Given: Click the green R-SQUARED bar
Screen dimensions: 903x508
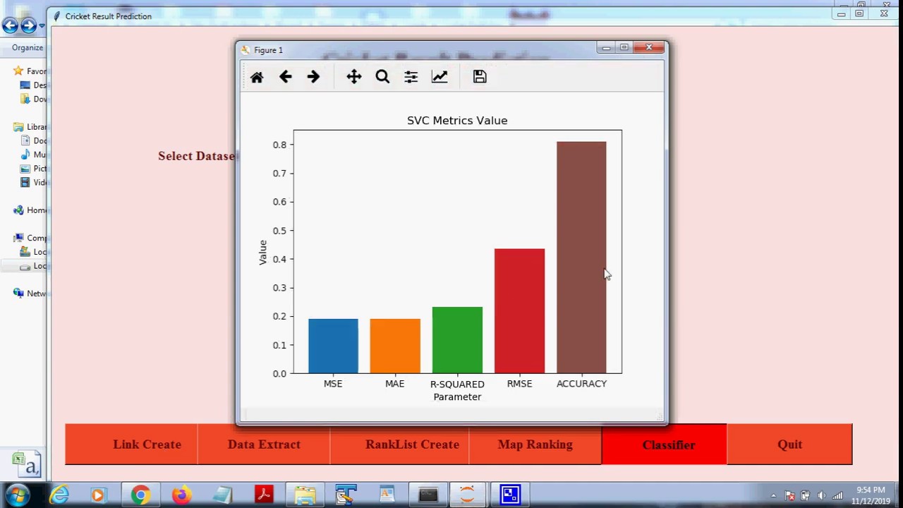Looking at the screenshot, I should pos(457,340).
